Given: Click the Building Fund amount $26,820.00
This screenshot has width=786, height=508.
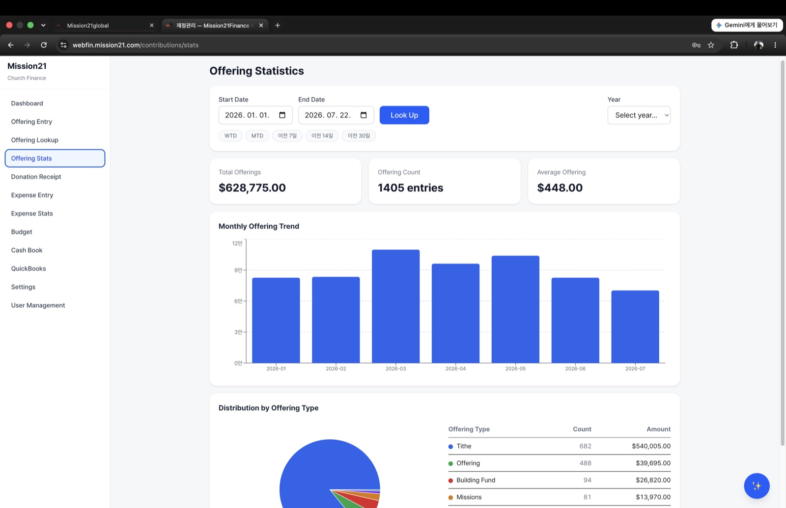Looking at the screenshot, I should tap(653, 480).
